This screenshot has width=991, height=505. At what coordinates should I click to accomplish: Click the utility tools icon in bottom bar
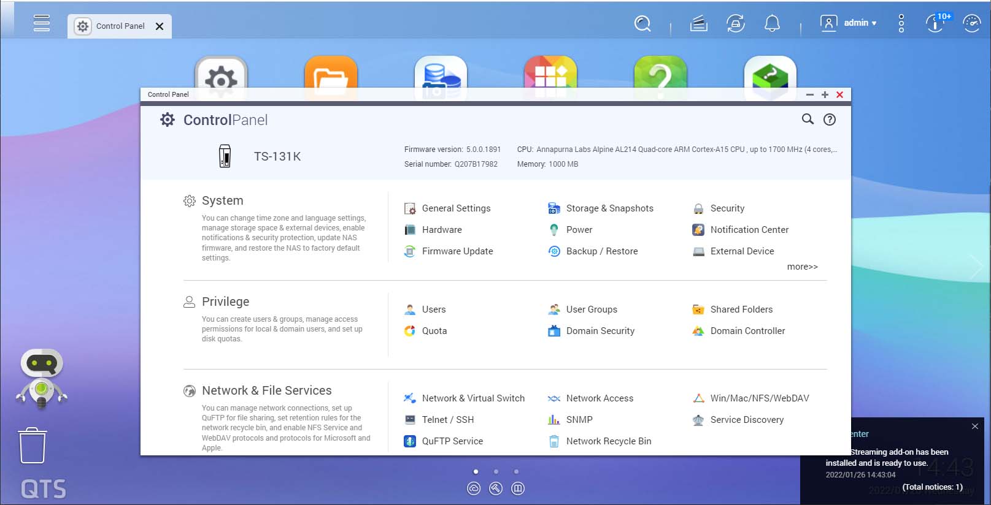click(x=496, y=488)
